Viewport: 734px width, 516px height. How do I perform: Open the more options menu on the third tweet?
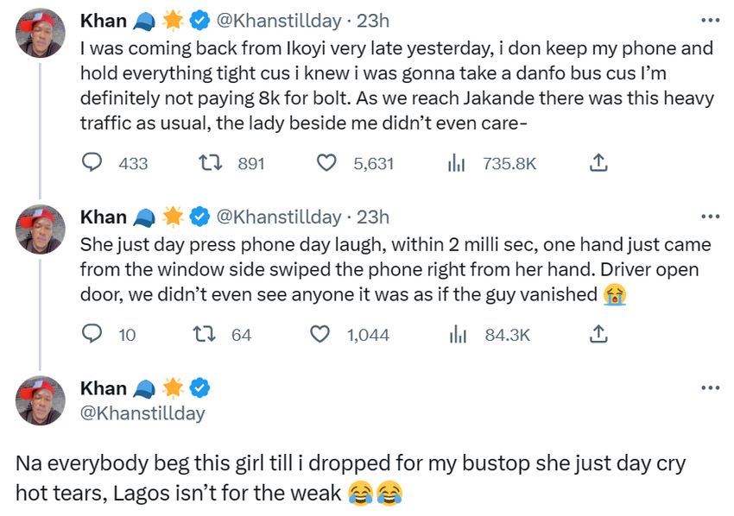pos(710,387)
